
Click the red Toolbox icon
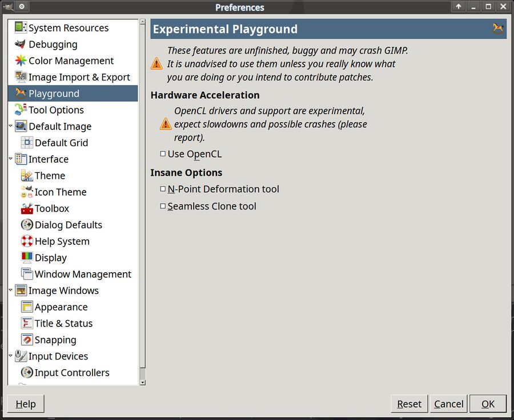(27, 208)
